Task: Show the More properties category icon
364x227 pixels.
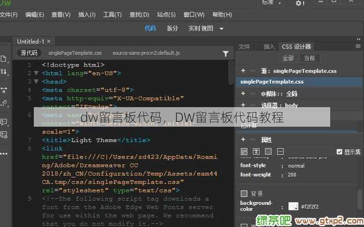Action: 280,152
